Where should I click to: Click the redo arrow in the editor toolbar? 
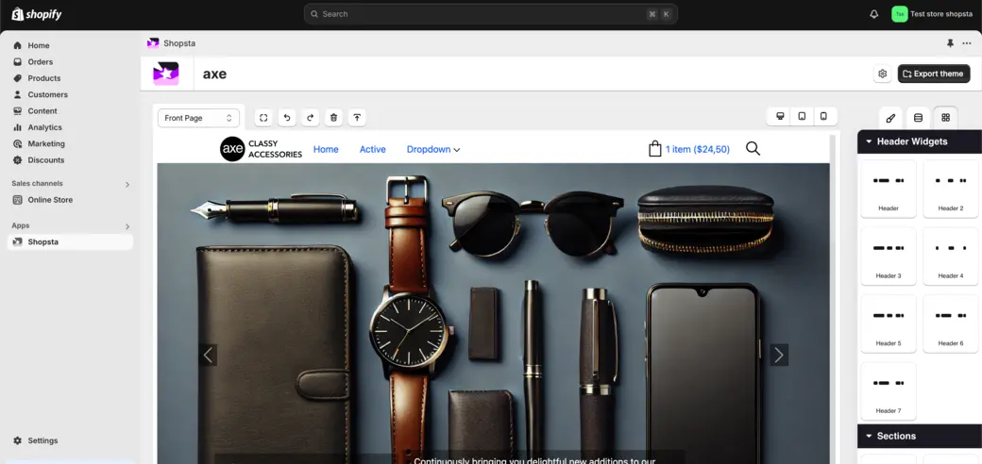point(310,118)
